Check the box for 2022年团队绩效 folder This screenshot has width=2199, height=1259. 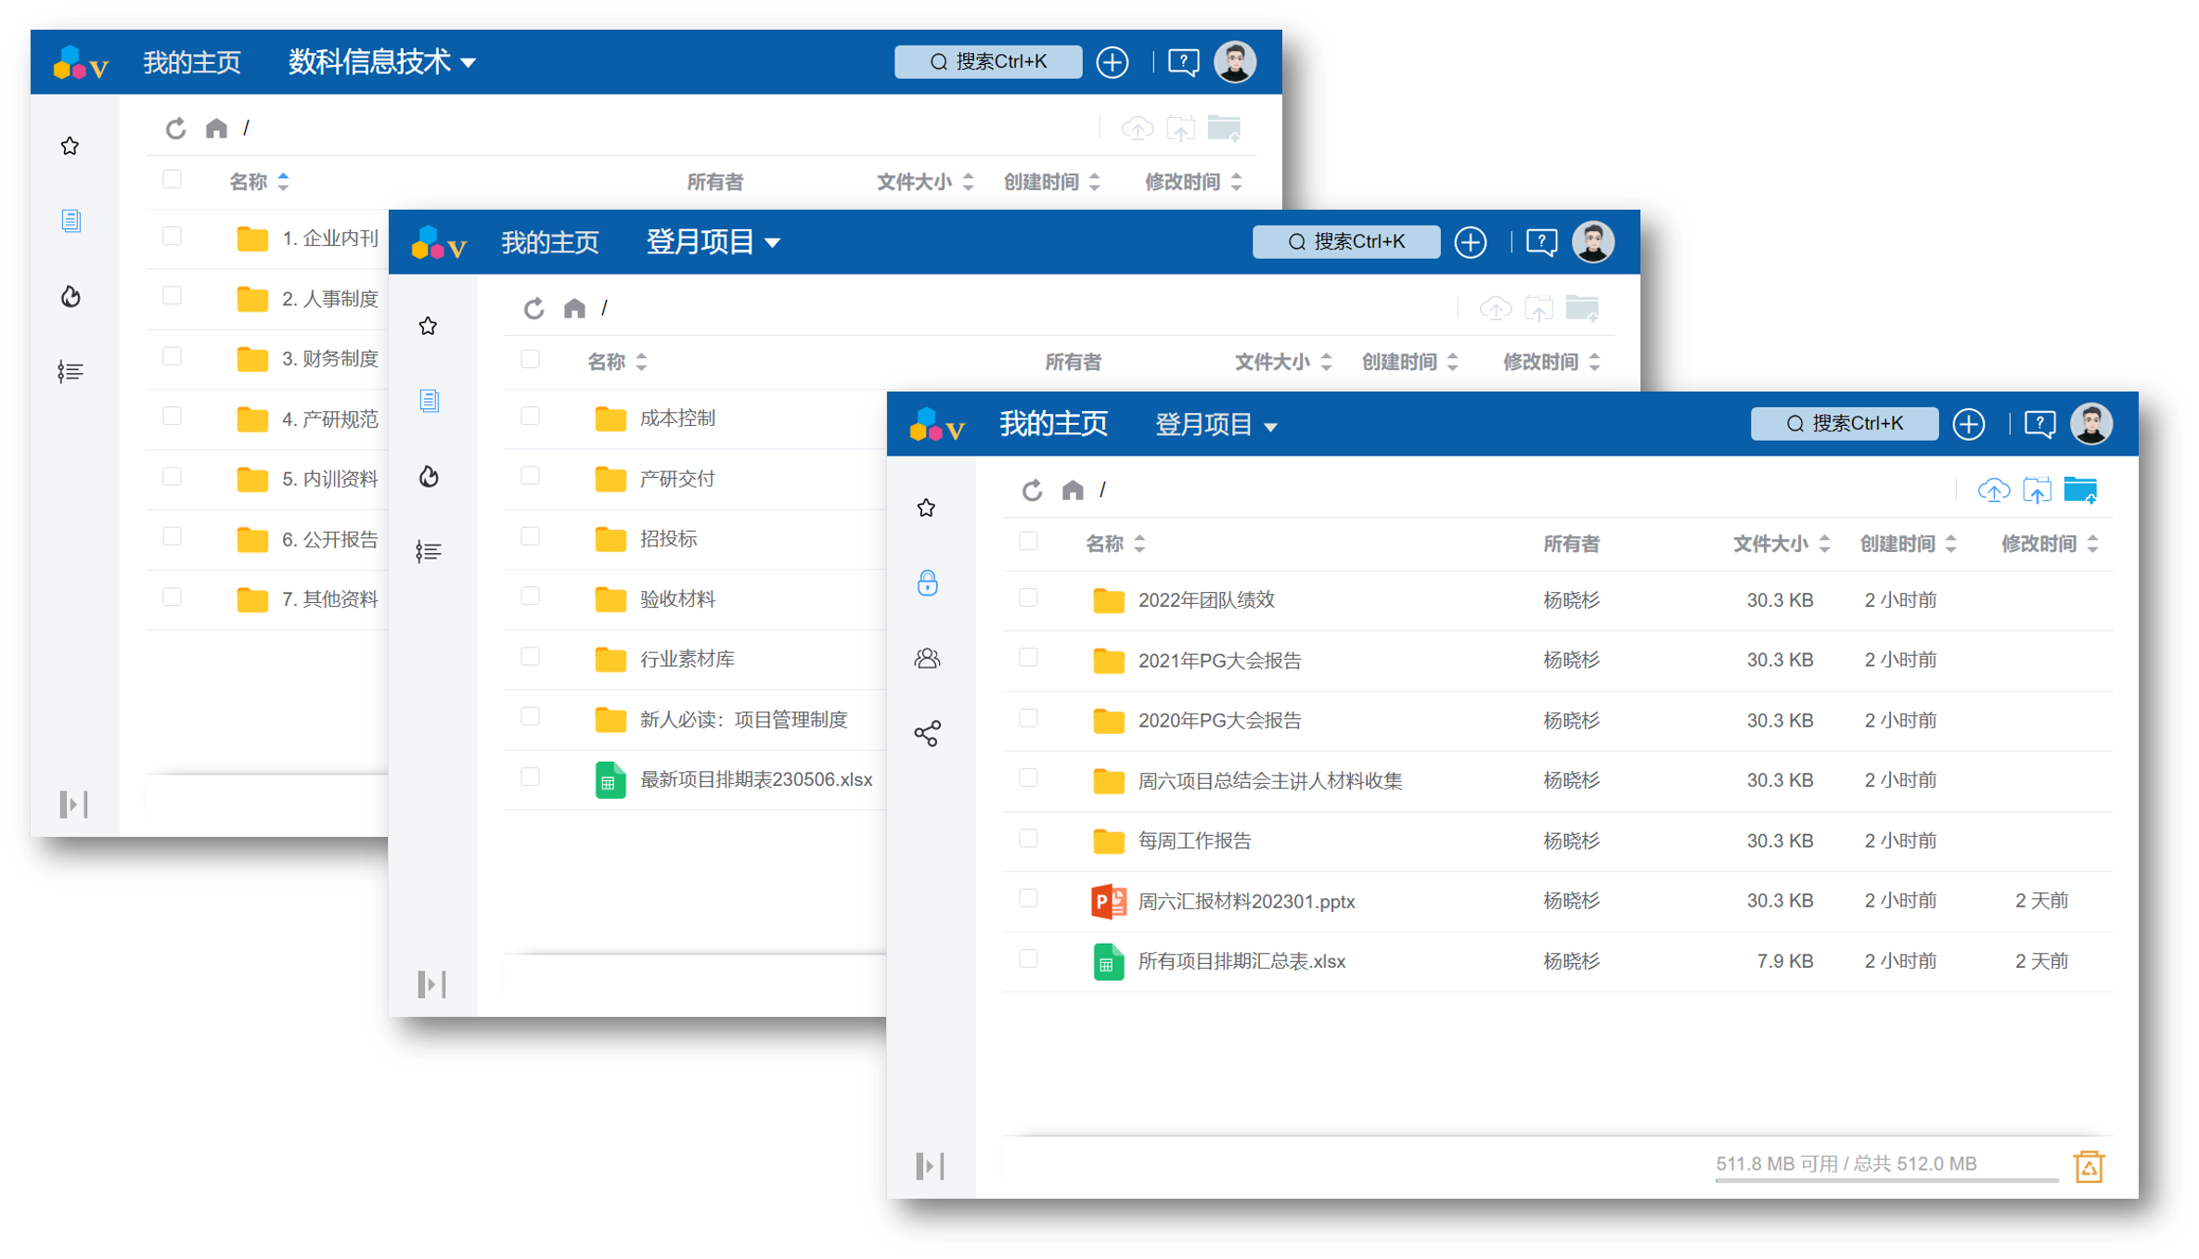(x=1028, y=598)
